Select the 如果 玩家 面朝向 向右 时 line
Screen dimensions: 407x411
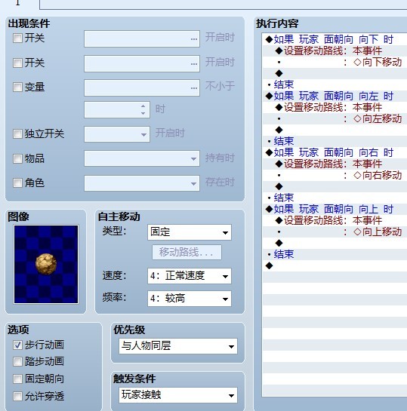[x=335, y=152]
